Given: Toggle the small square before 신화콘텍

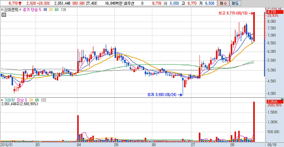Looking at the screenshot, I should pyautogui.click(x=2, y=10).
